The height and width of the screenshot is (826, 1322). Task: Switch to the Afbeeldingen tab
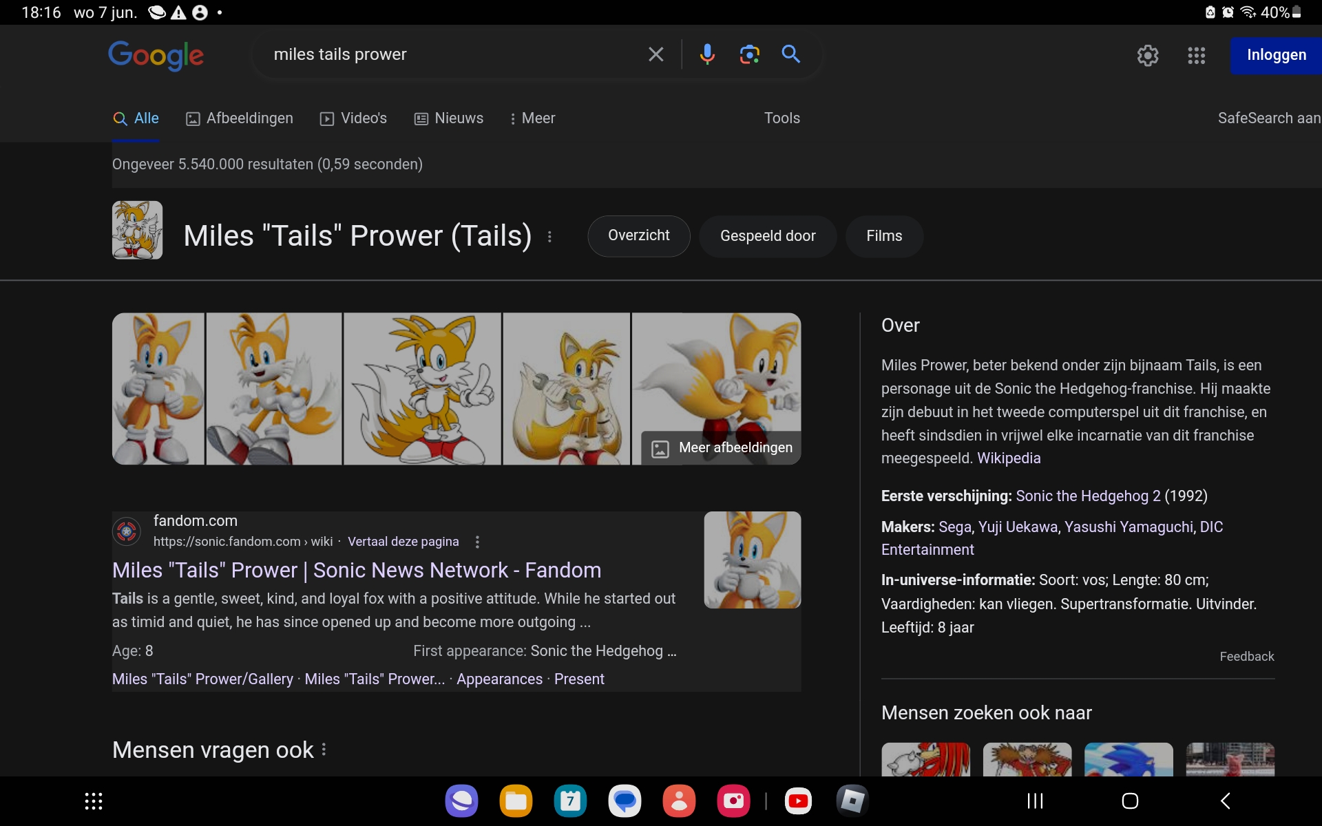coord(240,118)
